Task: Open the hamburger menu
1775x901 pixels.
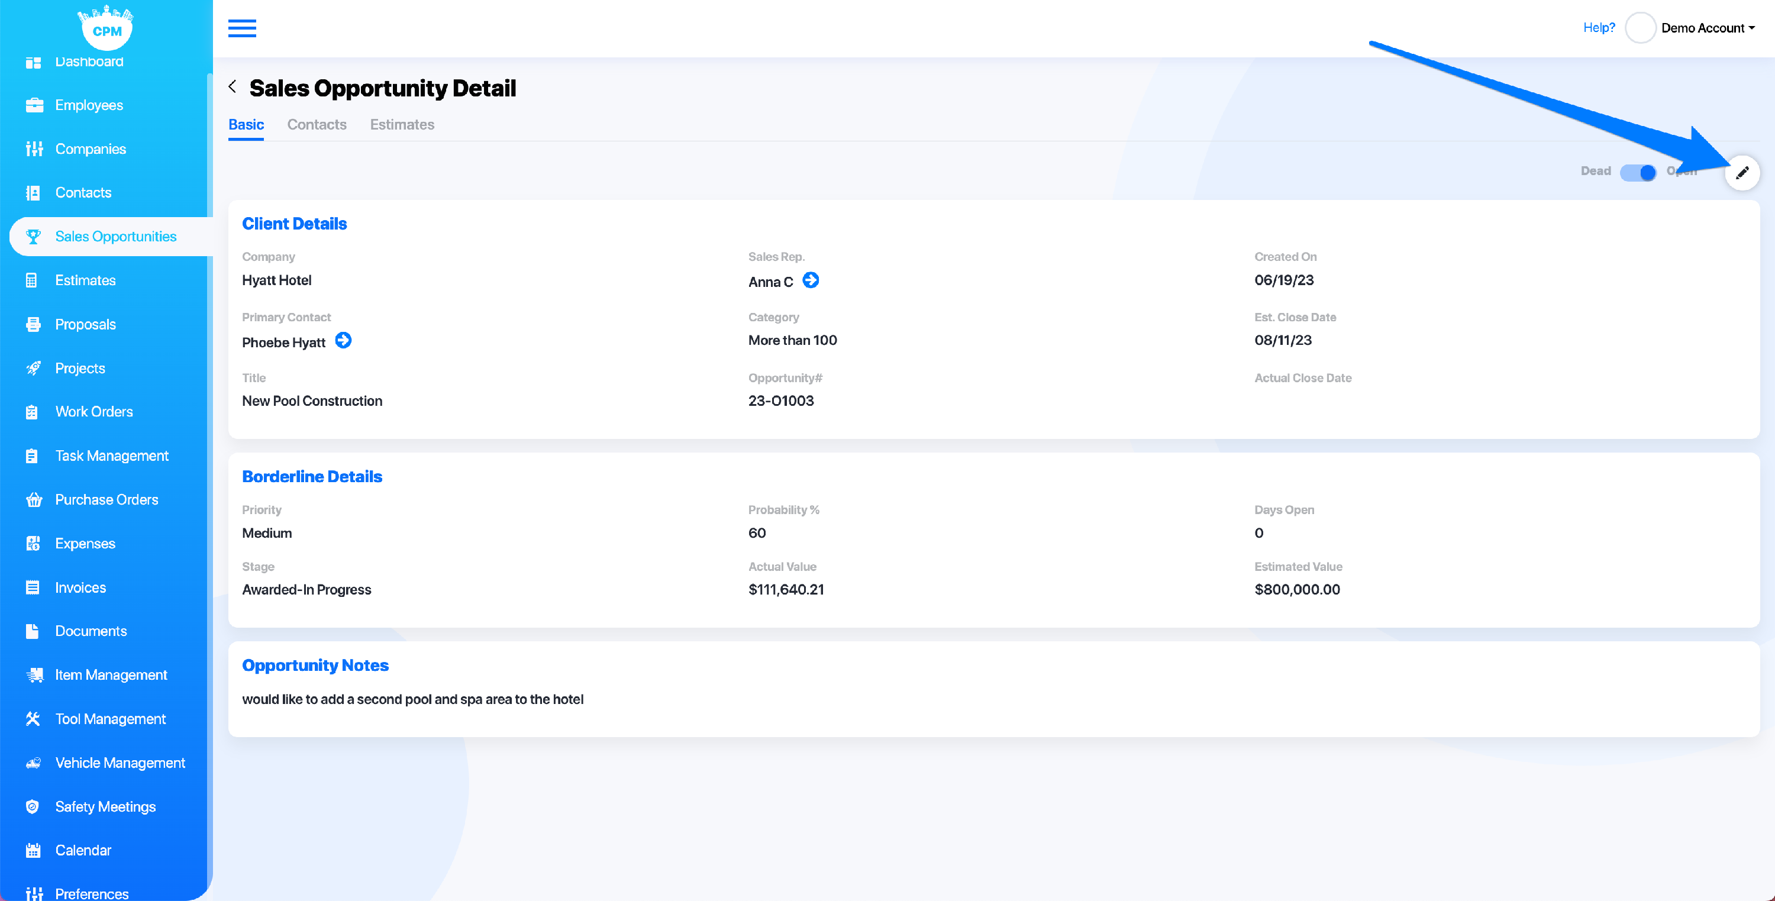Action: tap(242, 28)
